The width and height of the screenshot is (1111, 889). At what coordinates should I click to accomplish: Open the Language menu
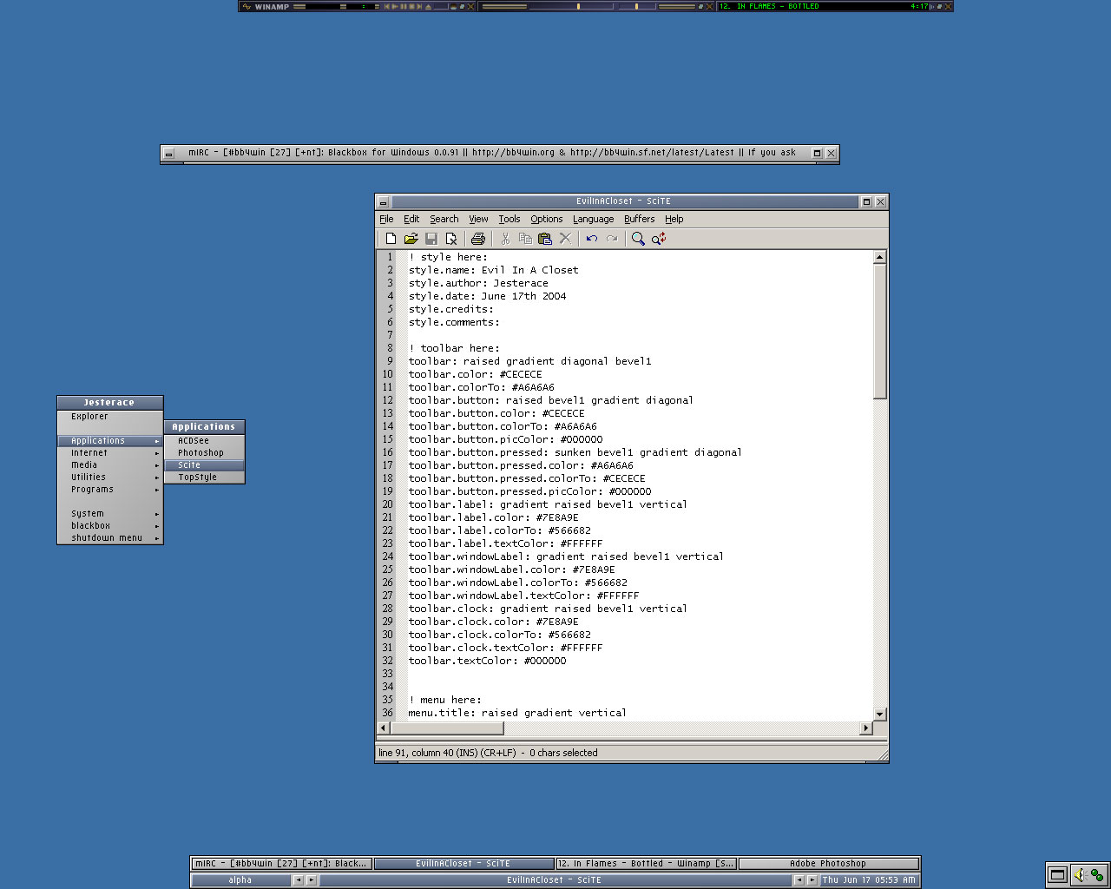coord(593,219)
